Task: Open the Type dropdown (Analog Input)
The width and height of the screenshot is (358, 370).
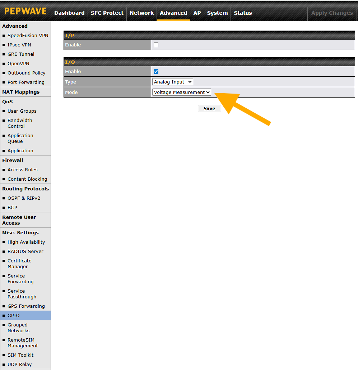Action: tap(173, 82)
